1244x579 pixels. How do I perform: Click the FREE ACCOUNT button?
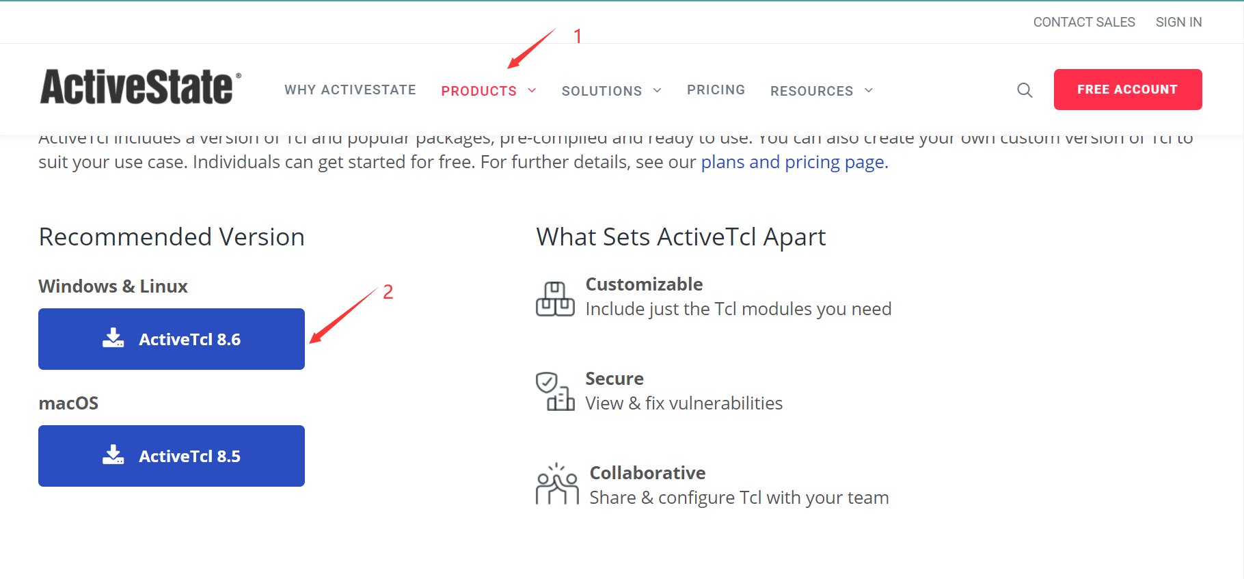coord(1127,89)
